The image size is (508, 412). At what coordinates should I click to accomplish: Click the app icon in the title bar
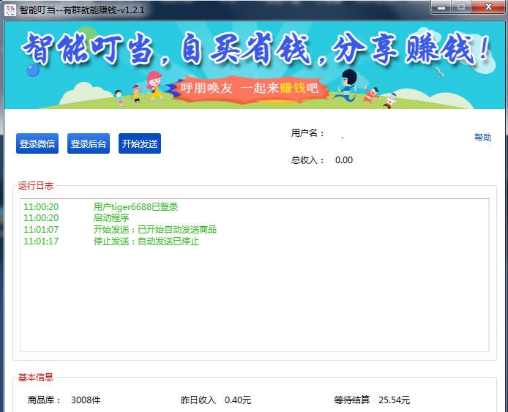tap(10, 10)
